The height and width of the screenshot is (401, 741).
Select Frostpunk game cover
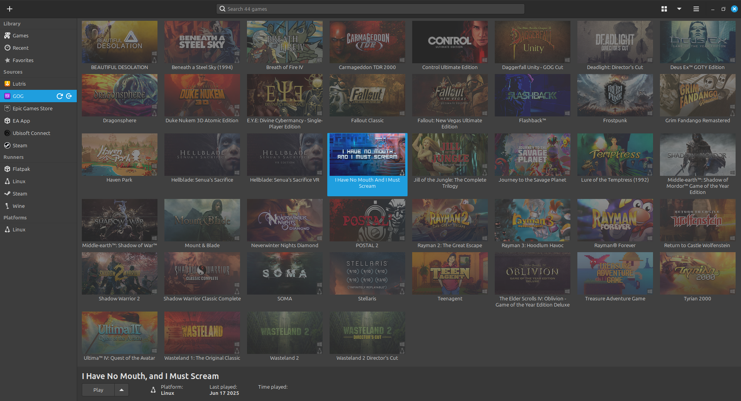tap(615, 95)
